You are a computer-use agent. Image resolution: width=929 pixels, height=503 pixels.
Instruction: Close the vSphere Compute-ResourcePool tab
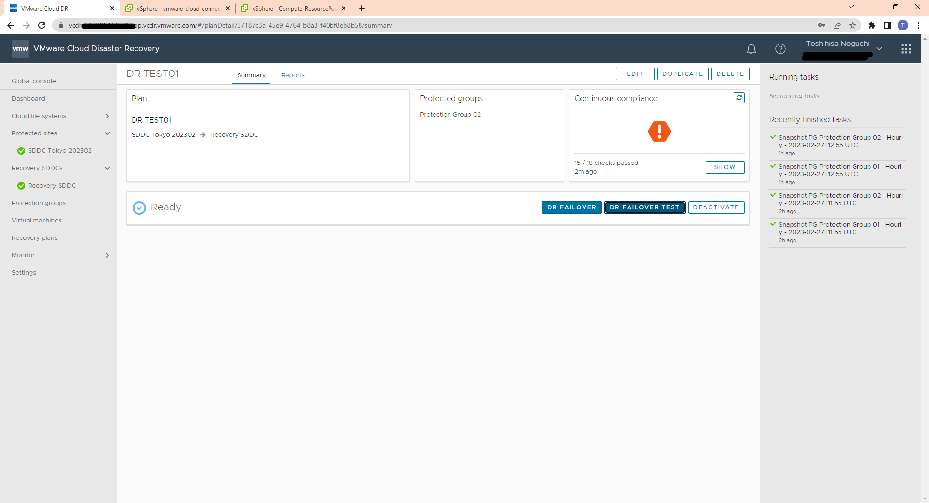(344, 8)
